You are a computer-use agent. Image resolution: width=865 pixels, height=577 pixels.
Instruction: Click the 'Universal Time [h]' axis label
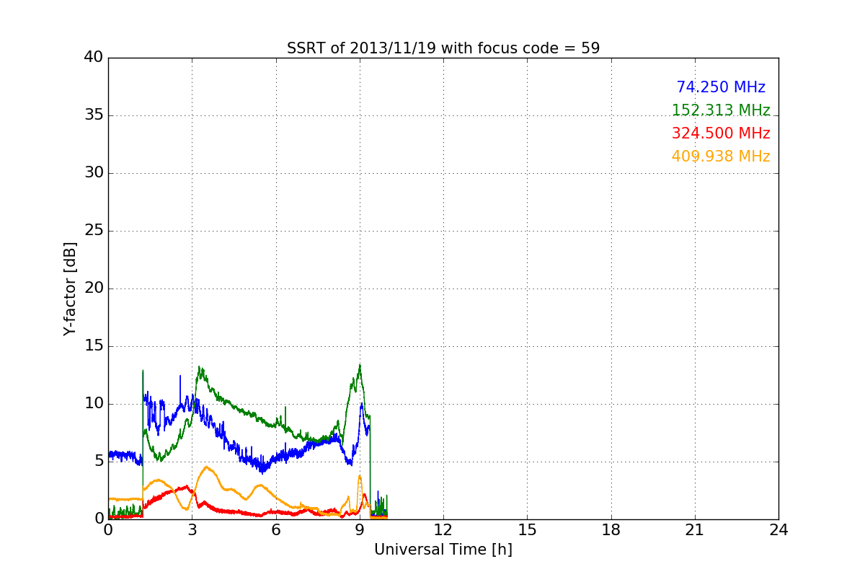pyautogui.click(x=443, y=550)
